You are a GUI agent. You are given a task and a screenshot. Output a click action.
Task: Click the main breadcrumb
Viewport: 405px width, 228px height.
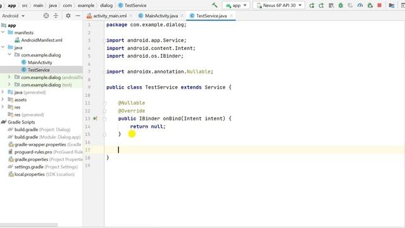[x=38, y=5]
